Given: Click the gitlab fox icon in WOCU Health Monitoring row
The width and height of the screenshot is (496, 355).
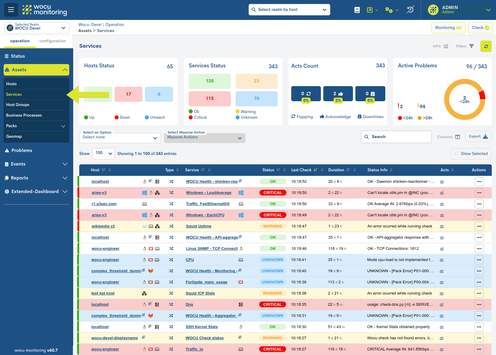Looking at the screenshot, I should point(151,271).
